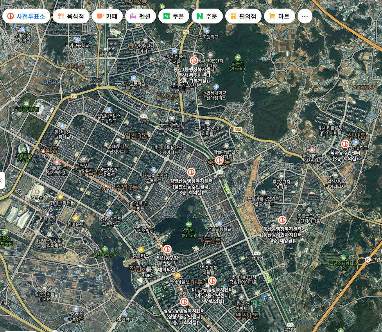Select the 펜션 category chip
Image resolution: width=382 pixels, height=332 pixels.
140,16
